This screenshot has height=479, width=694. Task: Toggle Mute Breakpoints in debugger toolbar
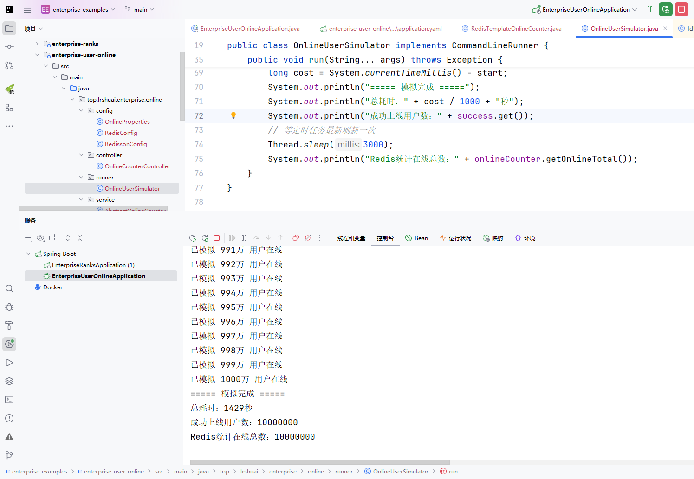(x=308, y=238)
